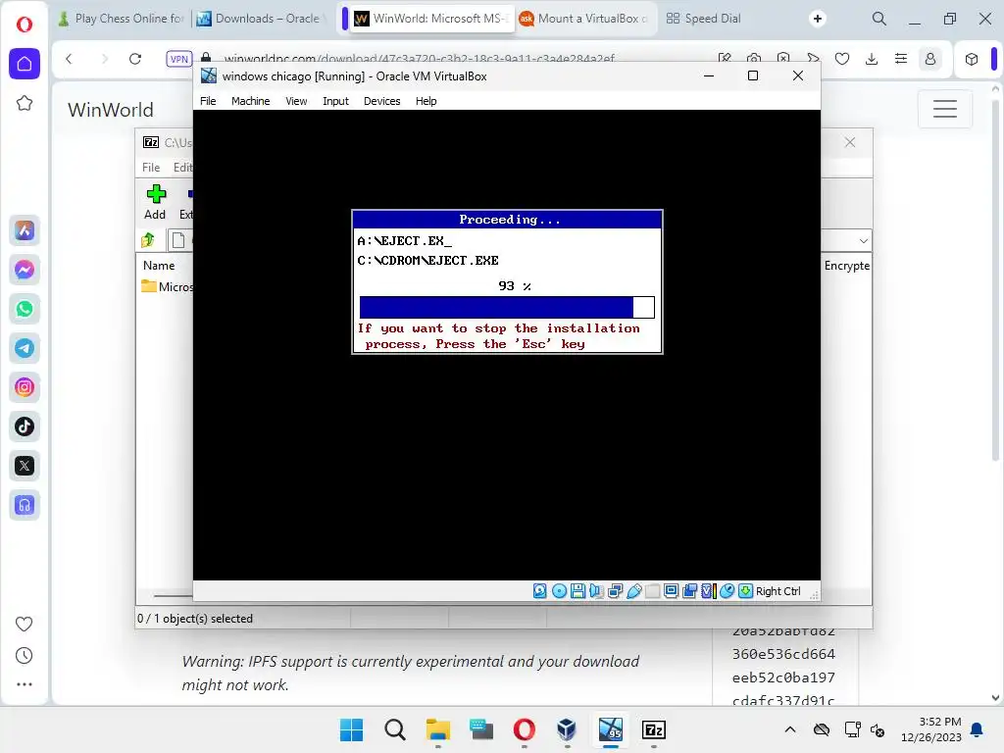This screenshot has height=753, width=1004.
Task: Click the up-folder icon in 7-Zip address bar
Action: pos(148,240)
